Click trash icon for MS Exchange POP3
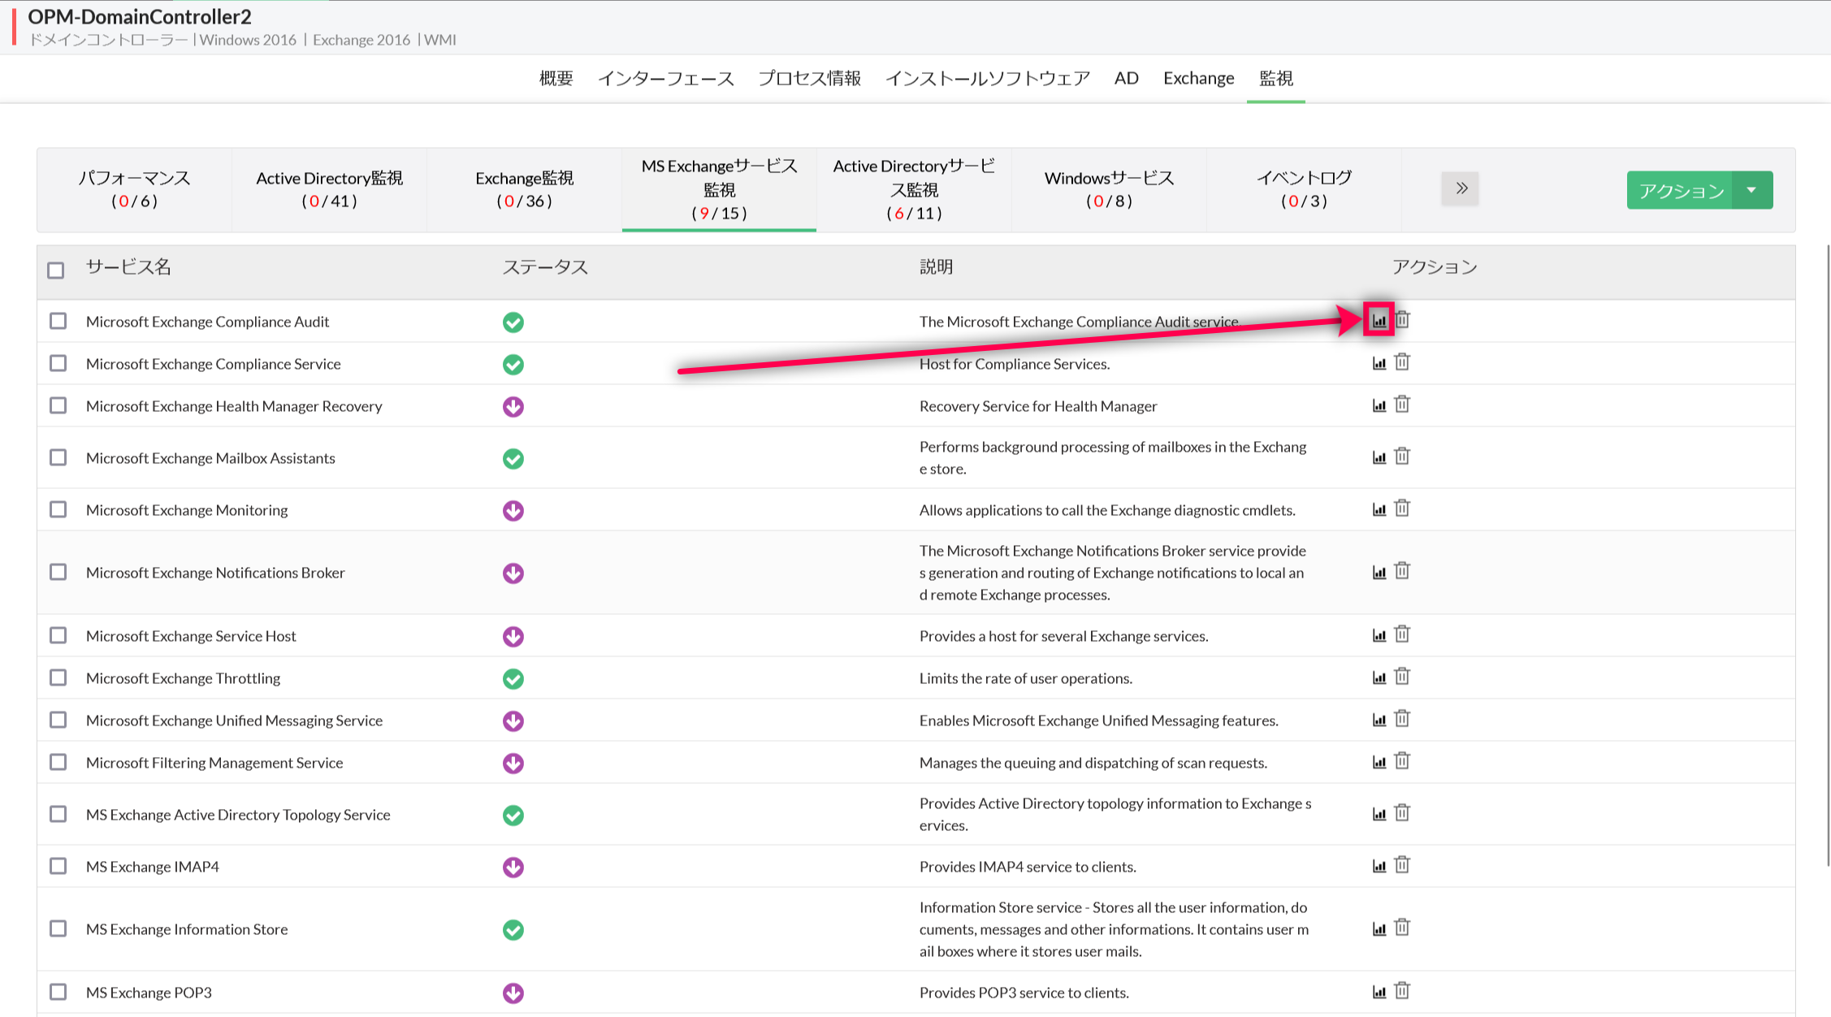 1402,991
